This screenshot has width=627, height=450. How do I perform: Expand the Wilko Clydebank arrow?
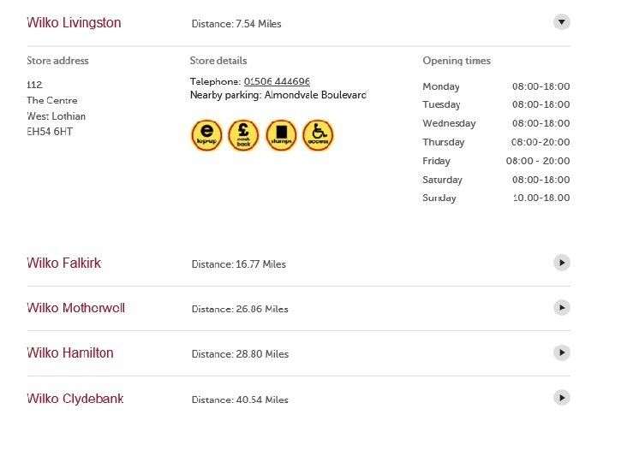pyautogui.click(x=561, y=398)
